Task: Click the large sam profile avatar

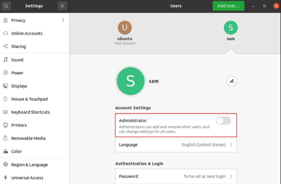Action: click(131, 81)
